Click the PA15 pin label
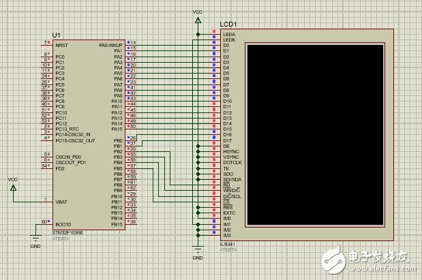The width and height of the screenshot is (422, 280). [117, 129]
